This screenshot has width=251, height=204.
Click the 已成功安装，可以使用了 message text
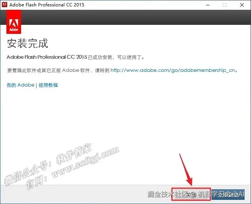point(116,57)
